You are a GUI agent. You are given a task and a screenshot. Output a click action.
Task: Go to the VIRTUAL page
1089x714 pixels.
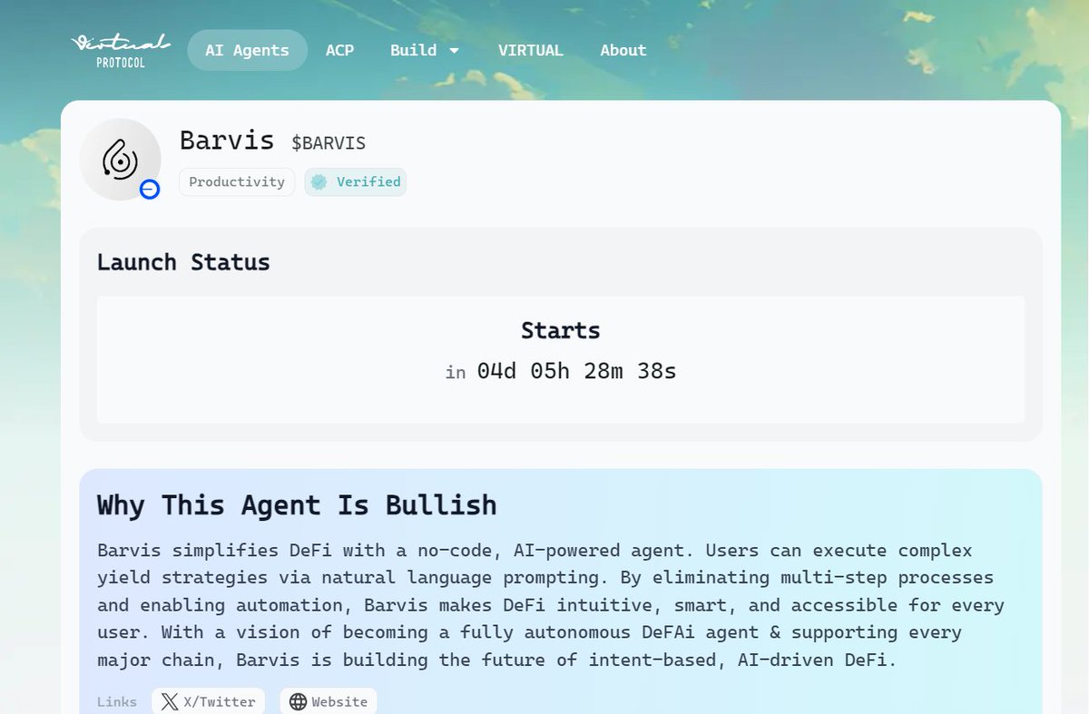point(531,50)
